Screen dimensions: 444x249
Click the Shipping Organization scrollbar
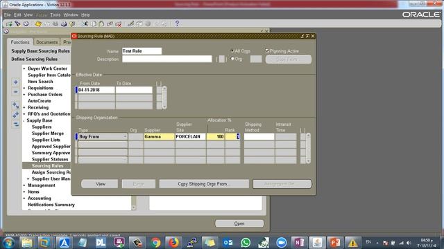[x=308, y=148]
